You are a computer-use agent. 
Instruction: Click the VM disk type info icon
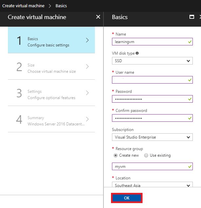(x=137, y=53)
